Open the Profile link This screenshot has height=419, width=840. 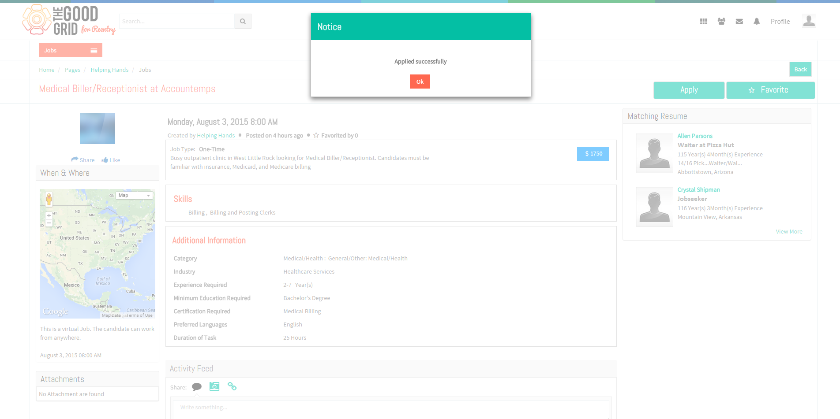point(780,21)
